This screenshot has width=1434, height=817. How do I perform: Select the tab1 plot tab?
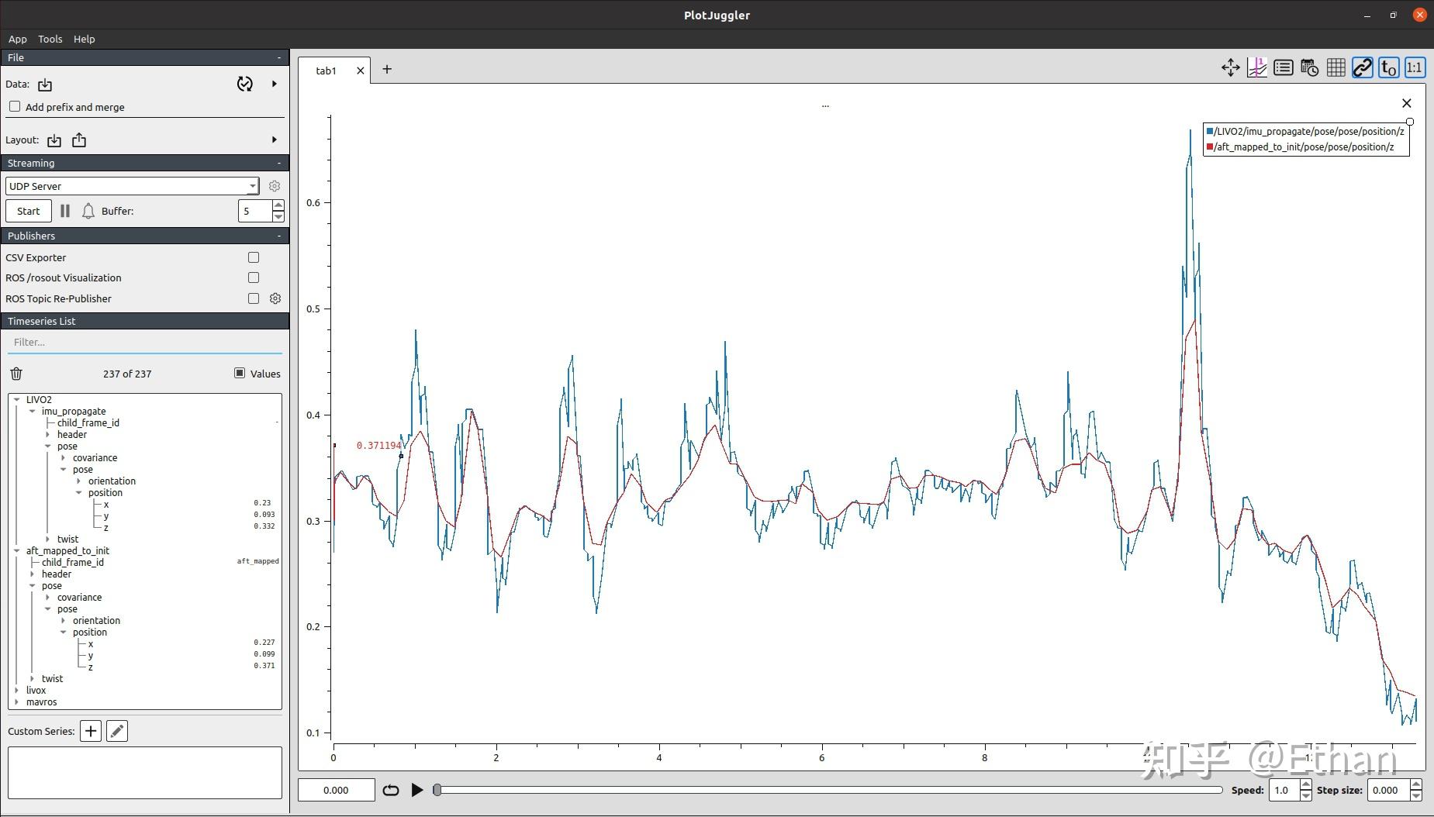pos(326,71)
